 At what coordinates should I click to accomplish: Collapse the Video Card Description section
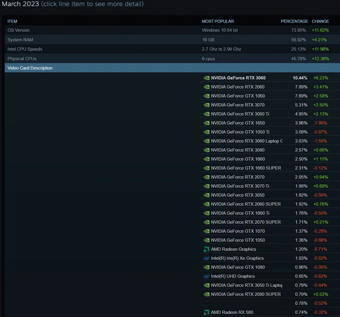(172, 68)
